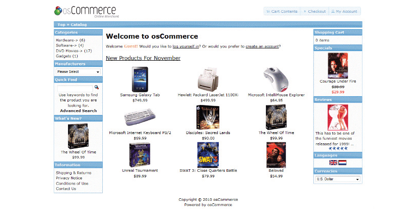Open the Contact Us page
Screen dimensions: 409x209
[66, 189]
